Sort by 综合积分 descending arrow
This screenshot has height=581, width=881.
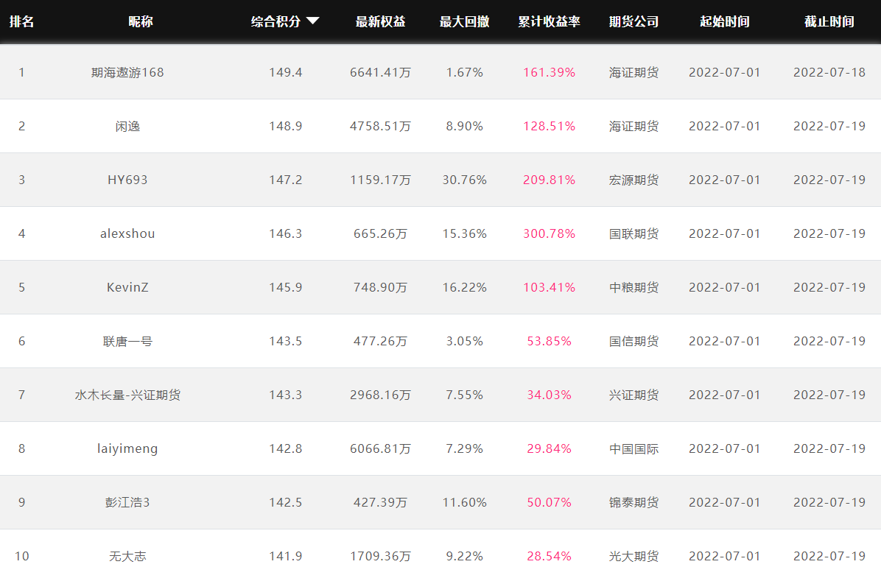313,21
